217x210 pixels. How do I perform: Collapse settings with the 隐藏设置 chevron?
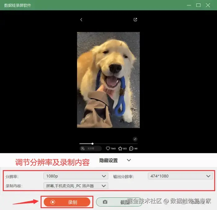tap(129, 160)
